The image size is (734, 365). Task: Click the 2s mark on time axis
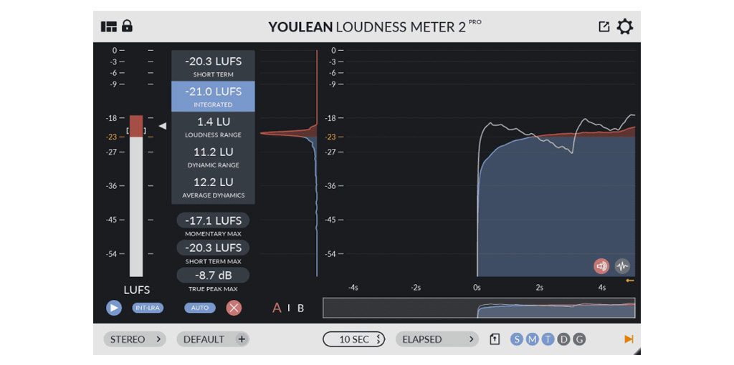coord(539,288)
